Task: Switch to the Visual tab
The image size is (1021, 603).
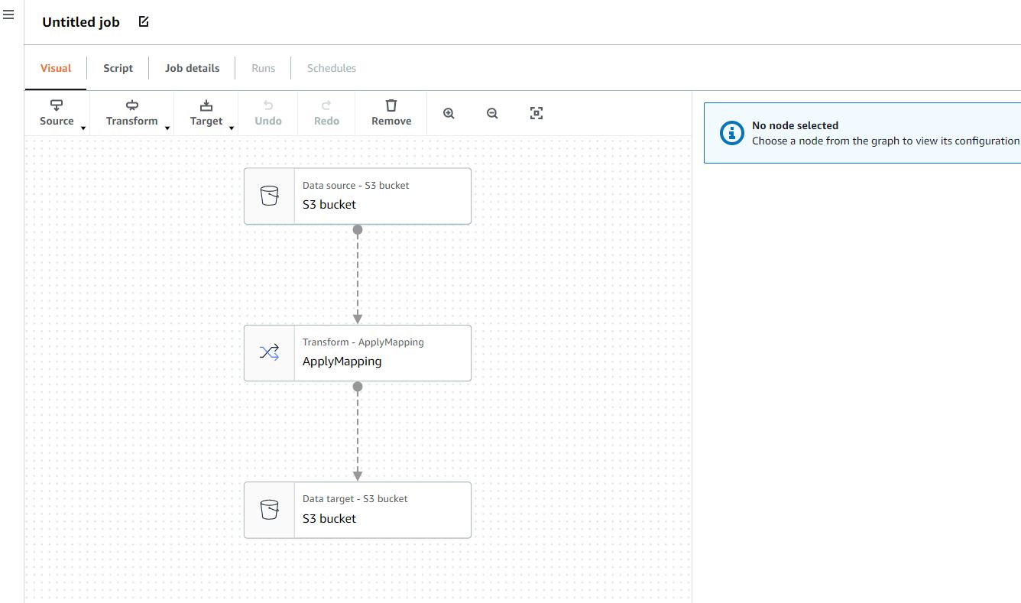Action: (x=56, y=68)
